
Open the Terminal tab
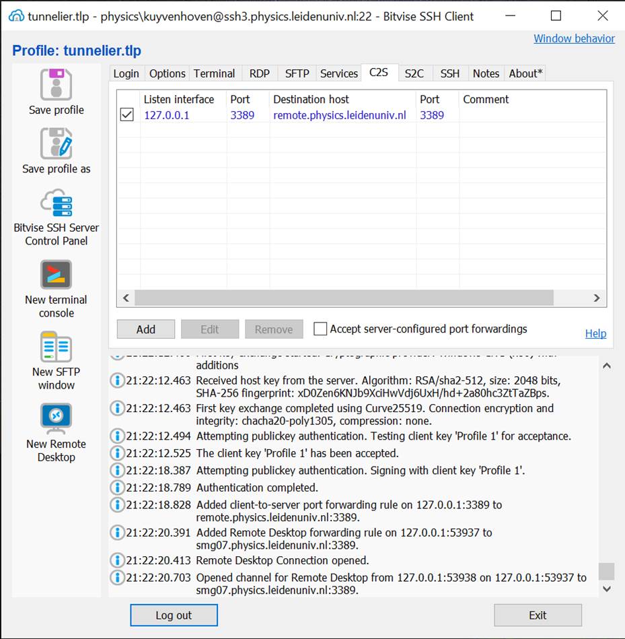[x=214, y=73]
